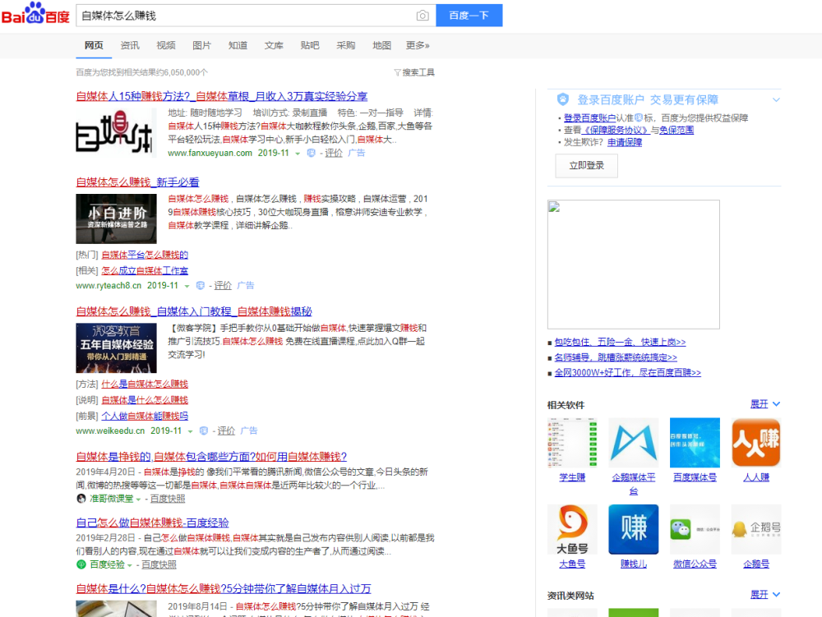Viewport: 822px width, 617px height.
Task: Click the broken image ad box
Action: tap(633, 265)
